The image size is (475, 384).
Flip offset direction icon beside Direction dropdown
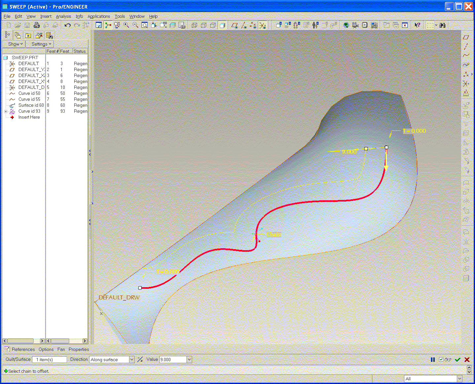[x=140, y=360]
